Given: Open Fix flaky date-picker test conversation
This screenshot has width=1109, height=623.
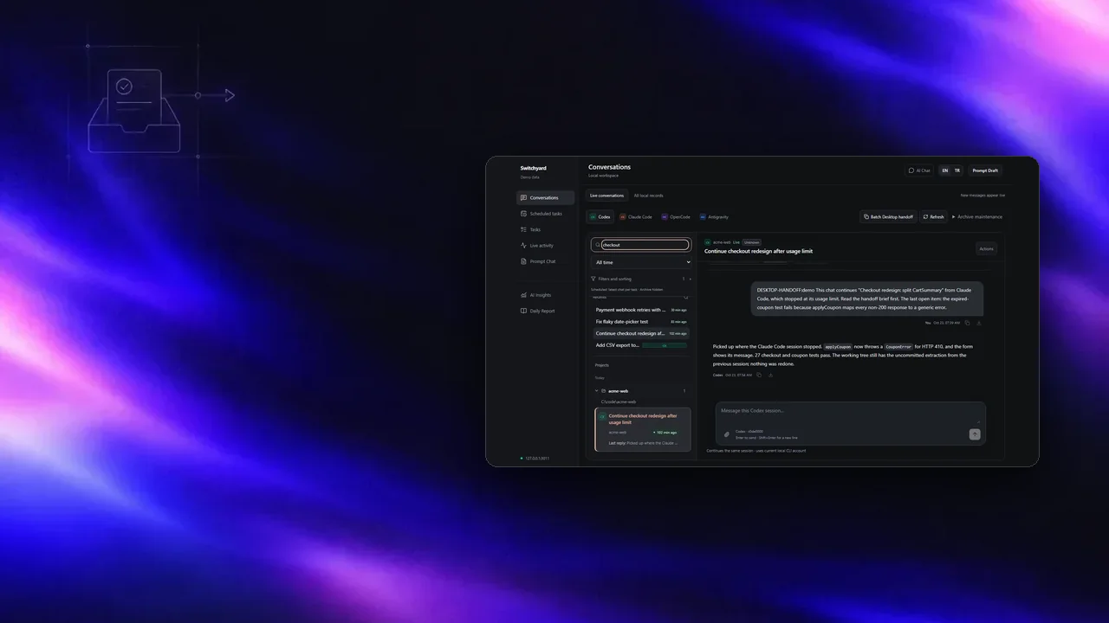Looking at the screenshot, I should (641, 322).
